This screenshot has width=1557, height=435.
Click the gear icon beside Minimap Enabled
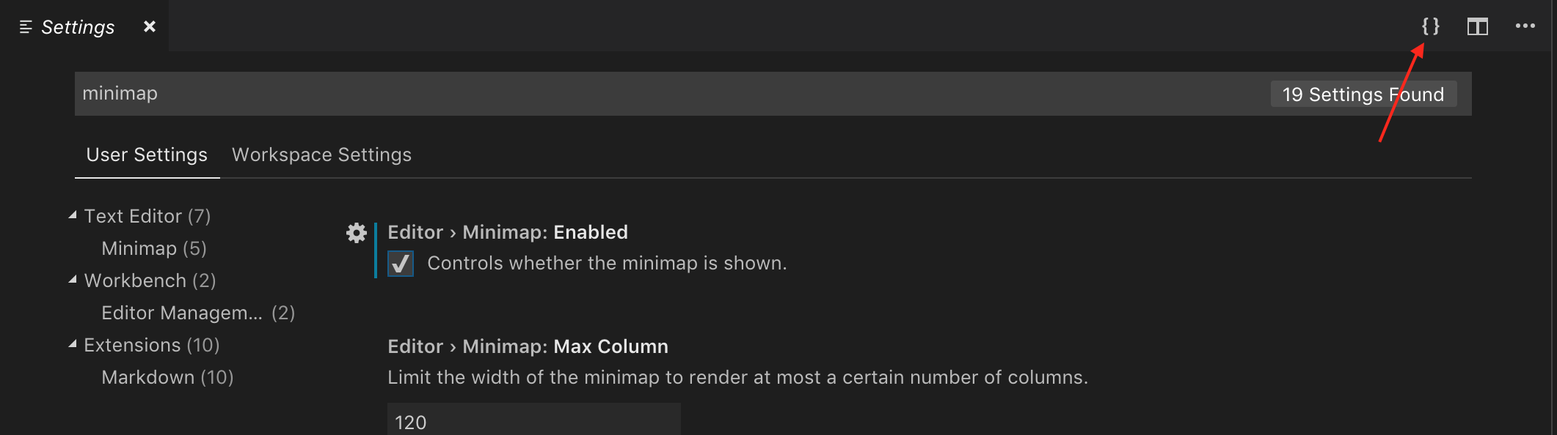[357, 234]
